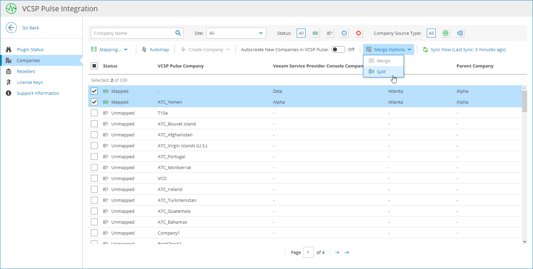Check the ATC_Afghanistan row checkbox
Image resolution: width=533 pixels, height=269 pixels.
click(95, 135)
